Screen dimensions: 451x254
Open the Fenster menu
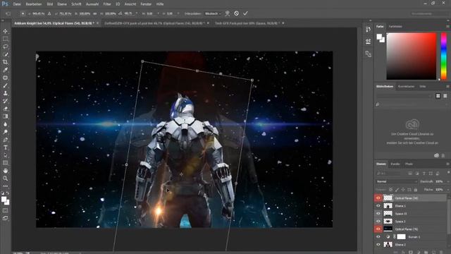pos(146,4)
